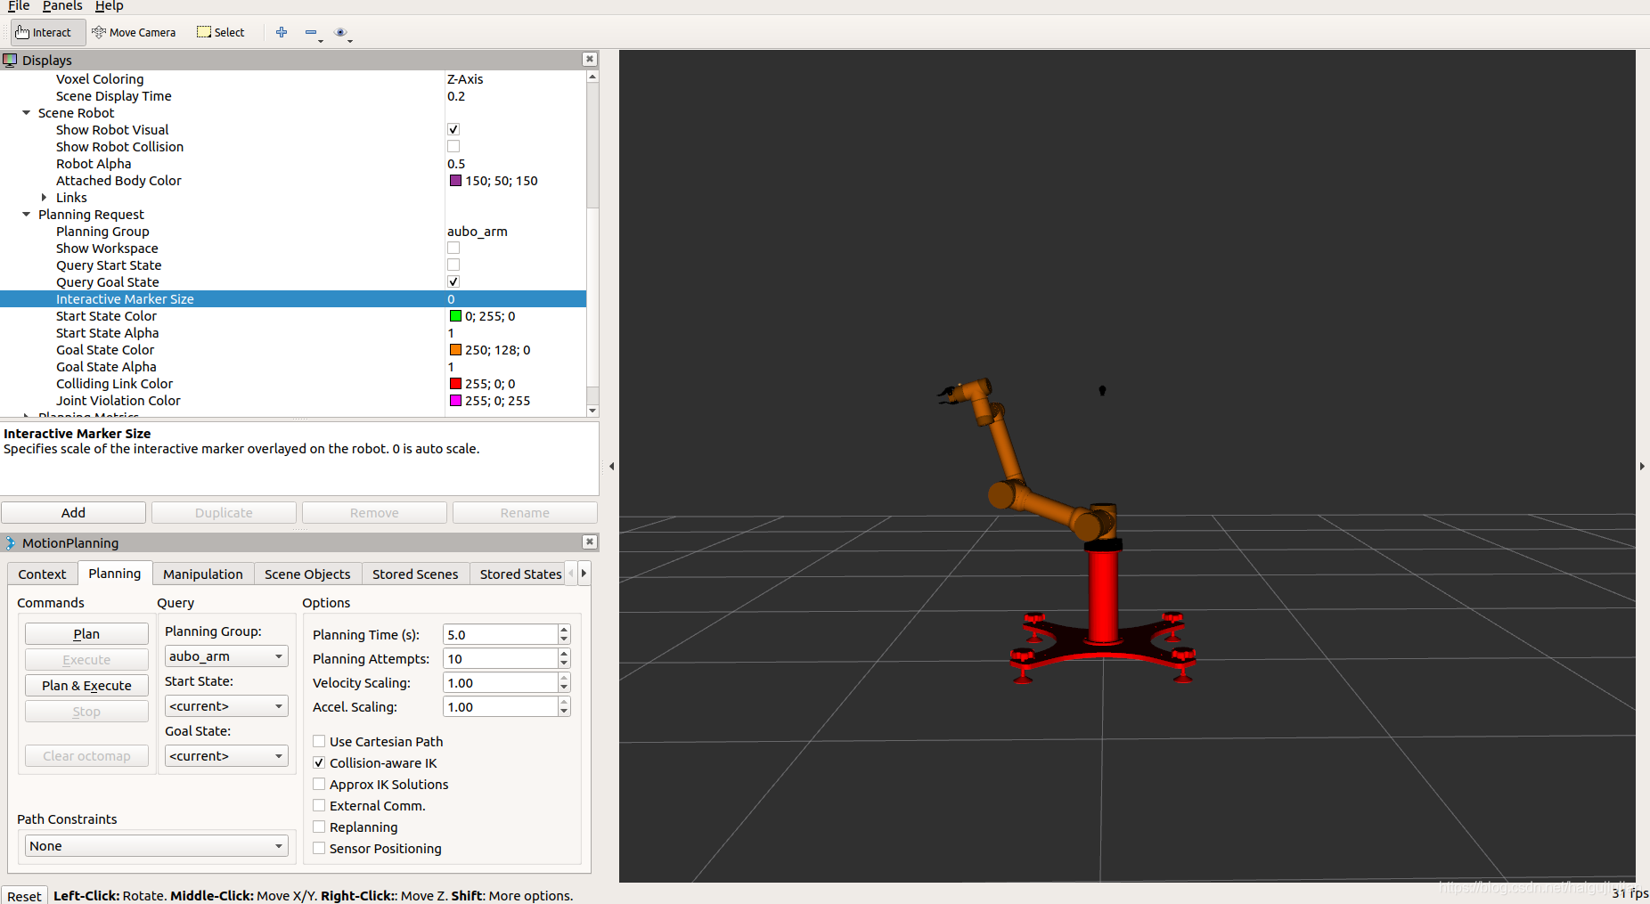Viewport: 1650px width, 904px height.
Task: Click the Displays panel monitor icon
Action: [x=11, y=61]
